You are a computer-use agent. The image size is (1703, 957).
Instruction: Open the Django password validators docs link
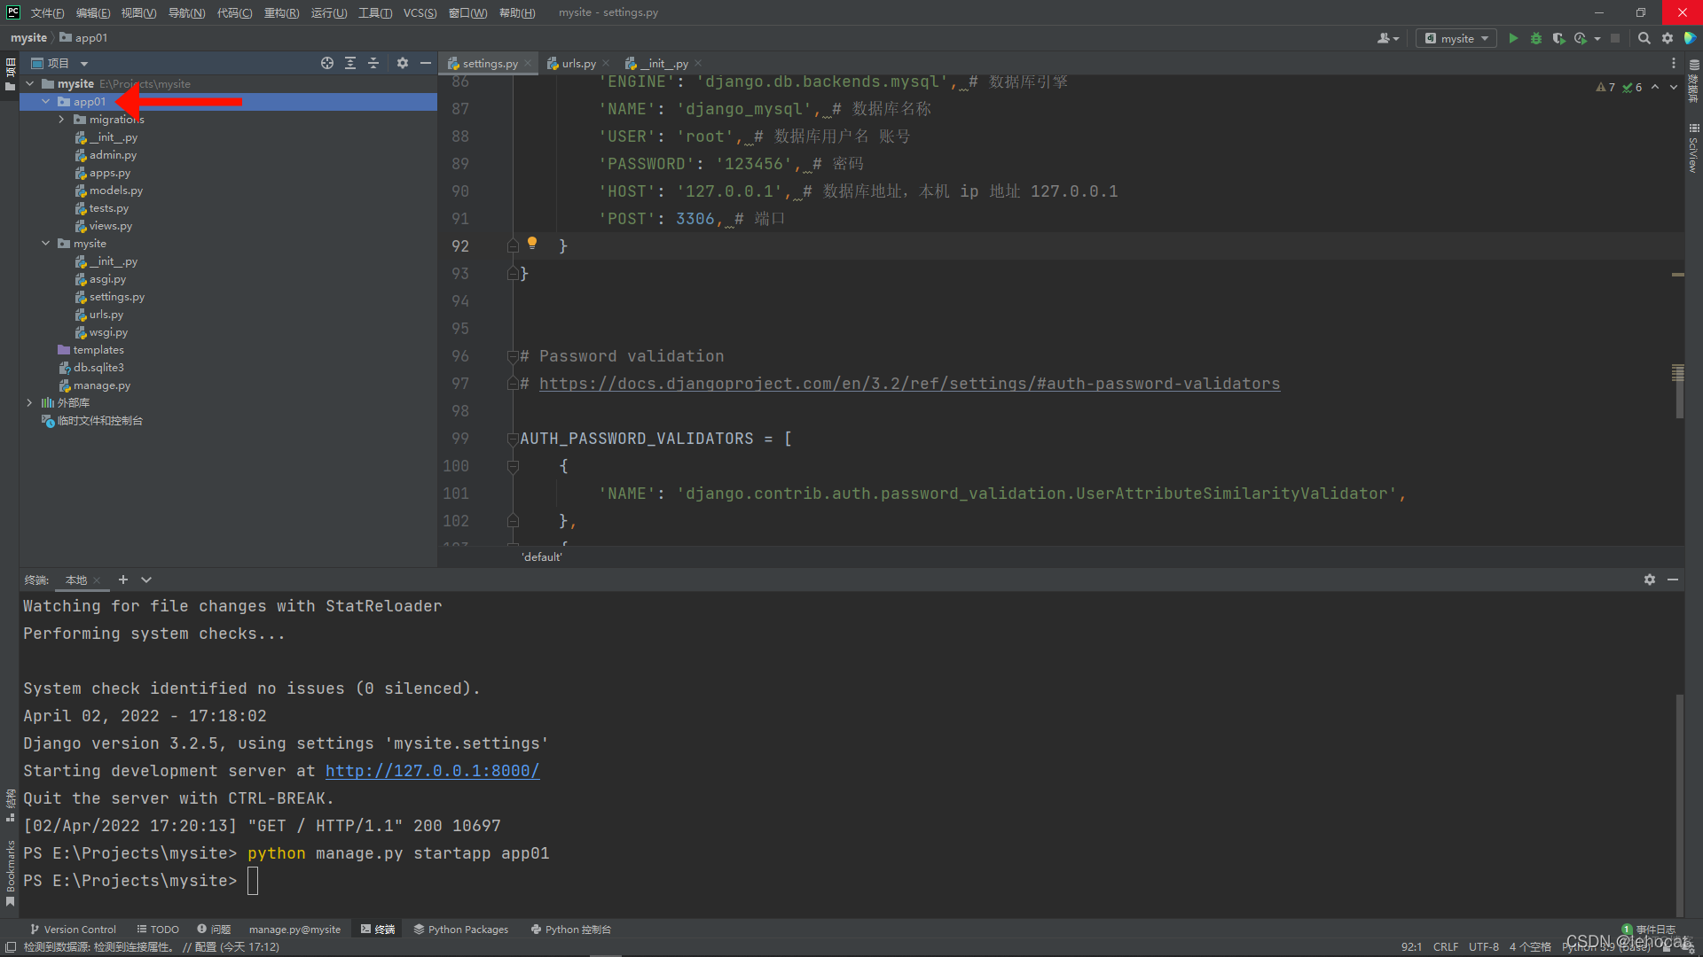click(909, 384)
